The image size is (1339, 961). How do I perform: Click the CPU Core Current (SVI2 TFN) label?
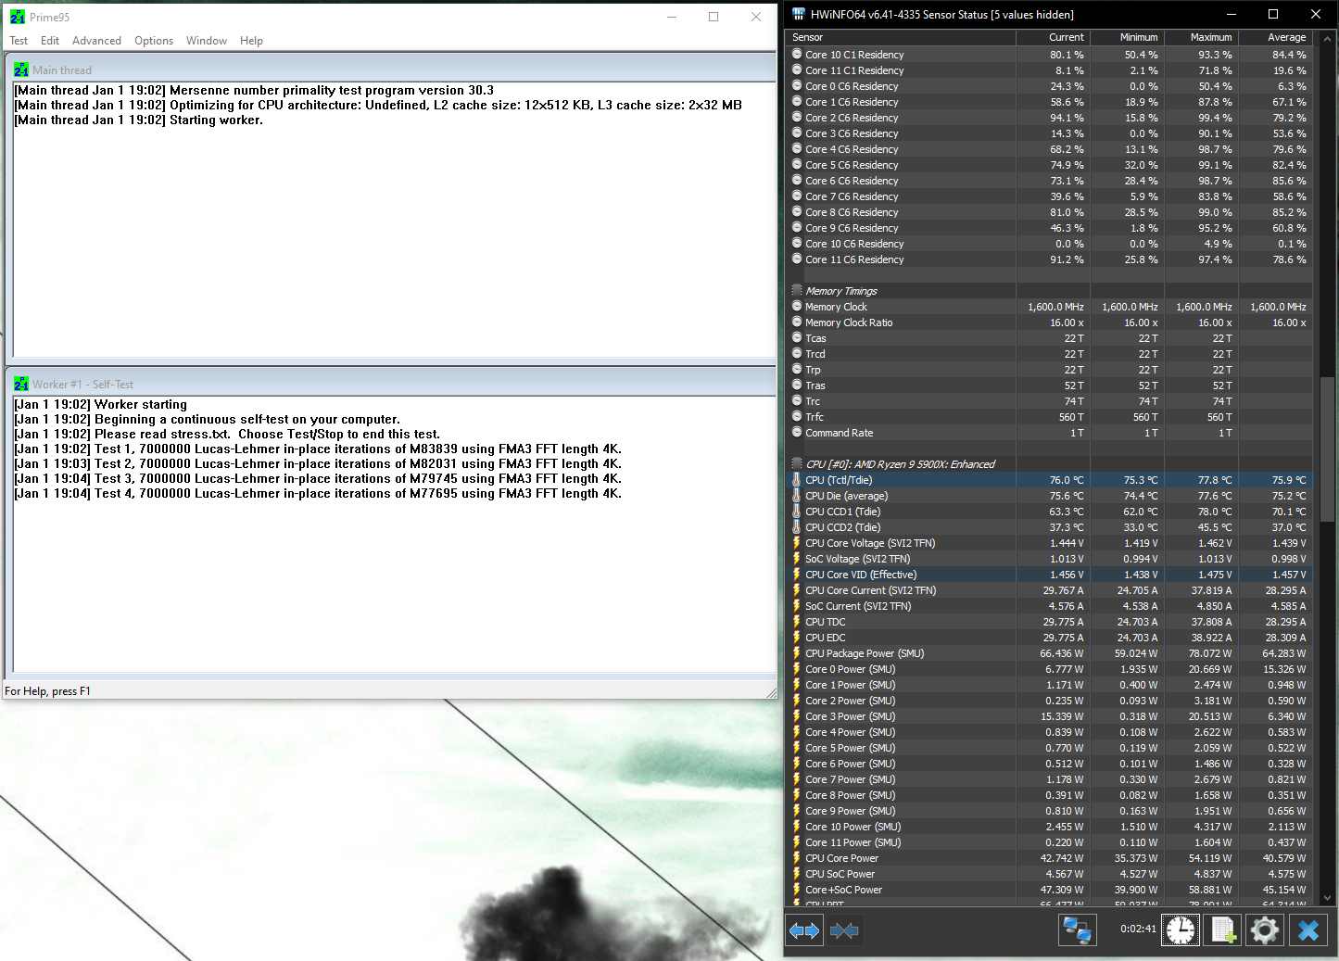(x=870, y=590)
